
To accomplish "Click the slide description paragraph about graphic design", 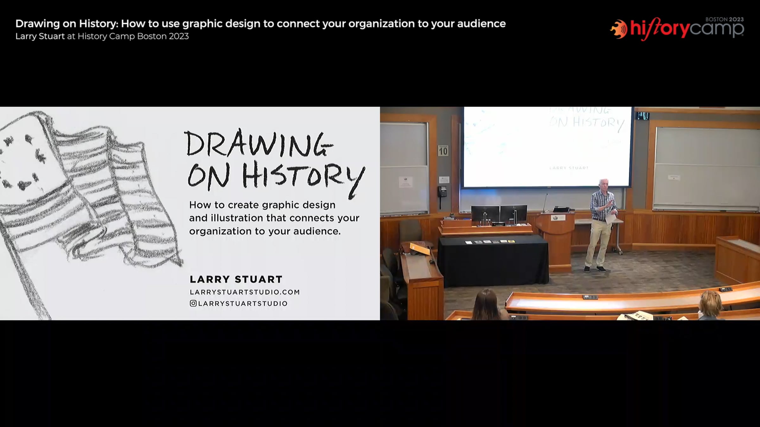I will pyautogui.click(x=274, y=218).
